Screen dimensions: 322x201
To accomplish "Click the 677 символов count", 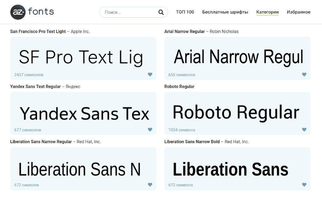I will pos(27,130).
